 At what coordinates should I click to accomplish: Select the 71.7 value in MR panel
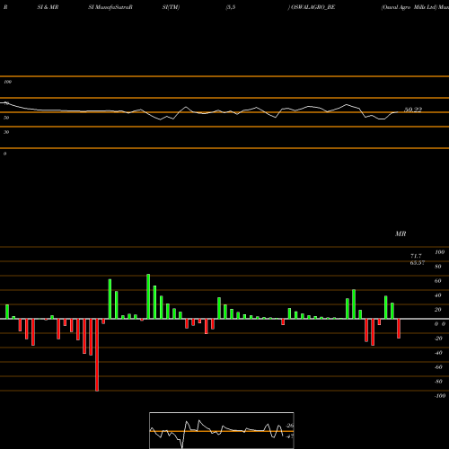(x=416, y=256)
